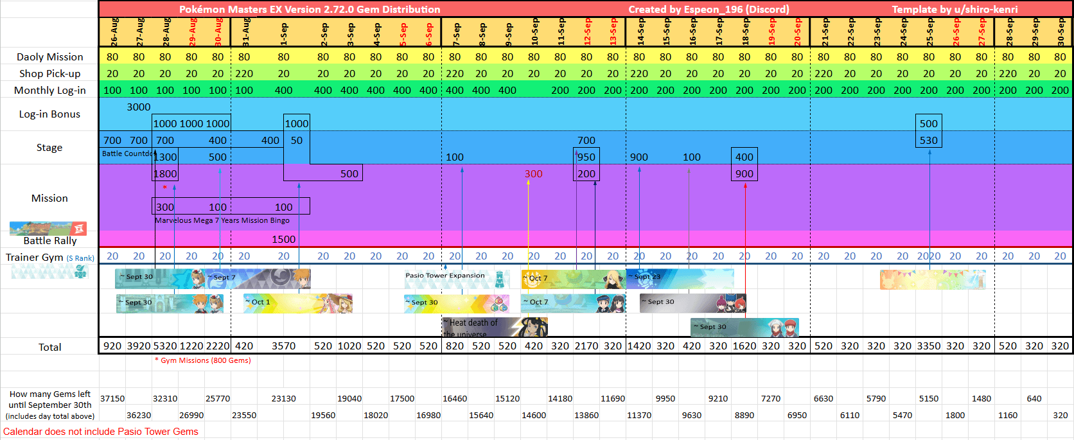This screenshot has height=440, width=1074.
Task: Click the 3000 Log-in Bonus cell
Action: coord(139,107)
